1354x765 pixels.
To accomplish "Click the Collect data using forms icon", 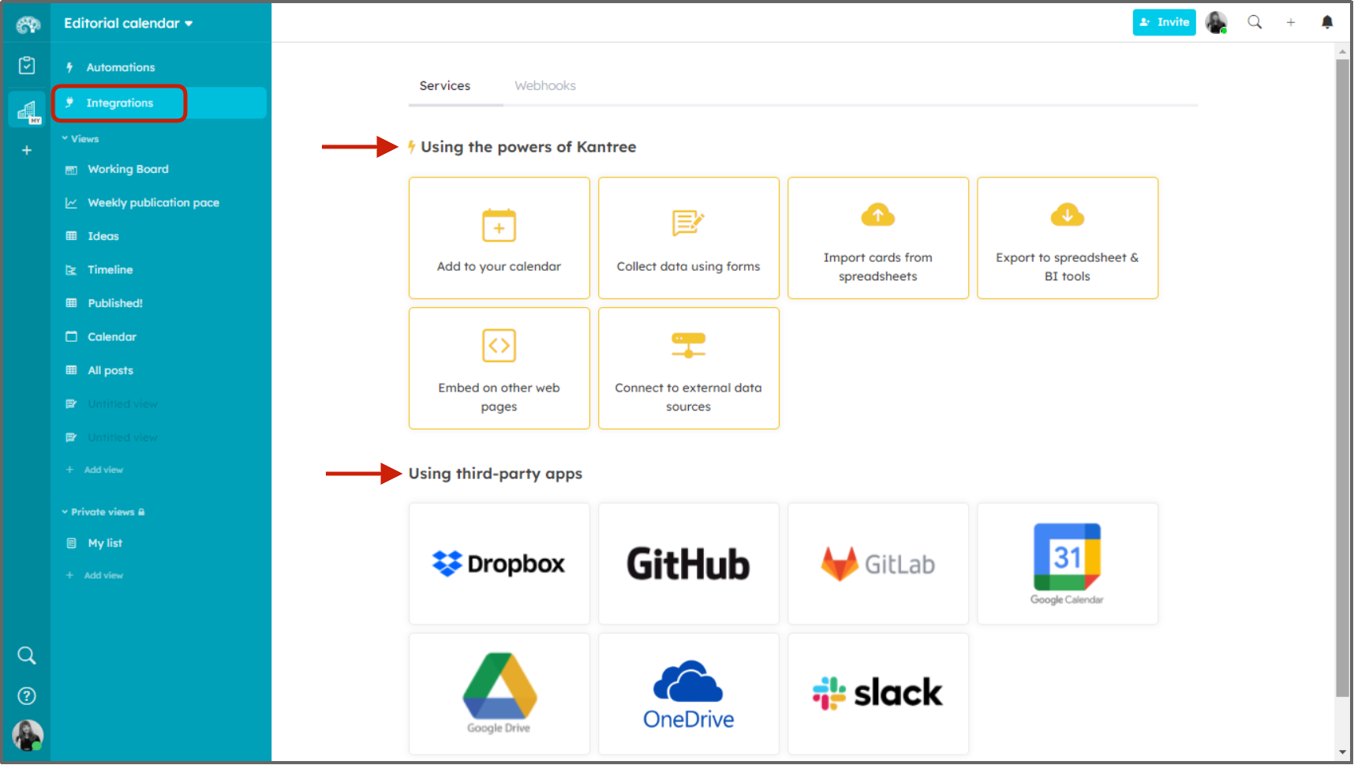I will click(x=688, y=223).
